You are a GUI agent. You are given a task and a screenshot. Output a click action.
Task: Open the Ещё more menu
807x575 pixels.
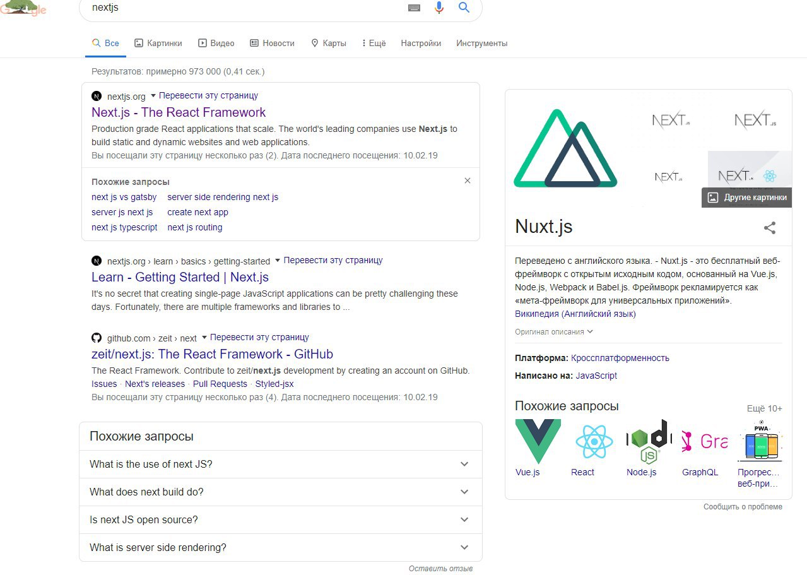pos(374,43)
